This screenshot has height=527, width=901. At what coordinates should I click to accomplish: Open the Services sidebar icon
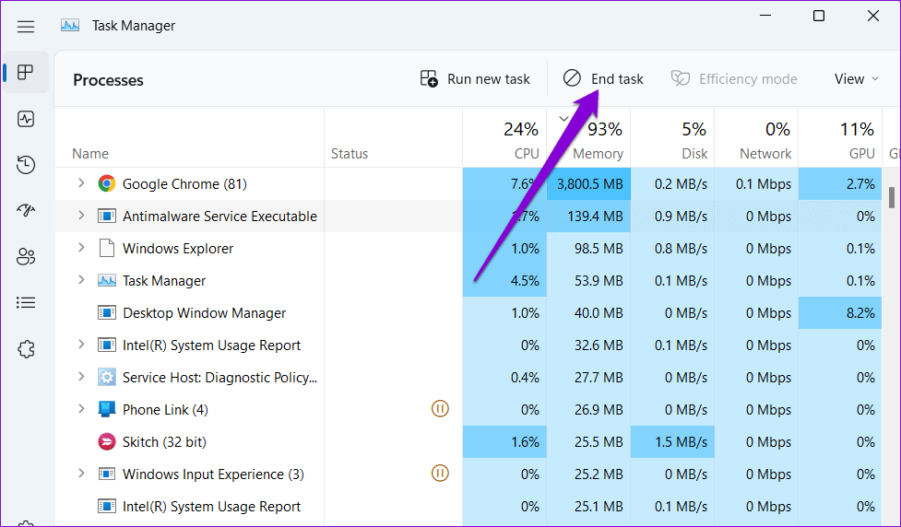(26, 349)
